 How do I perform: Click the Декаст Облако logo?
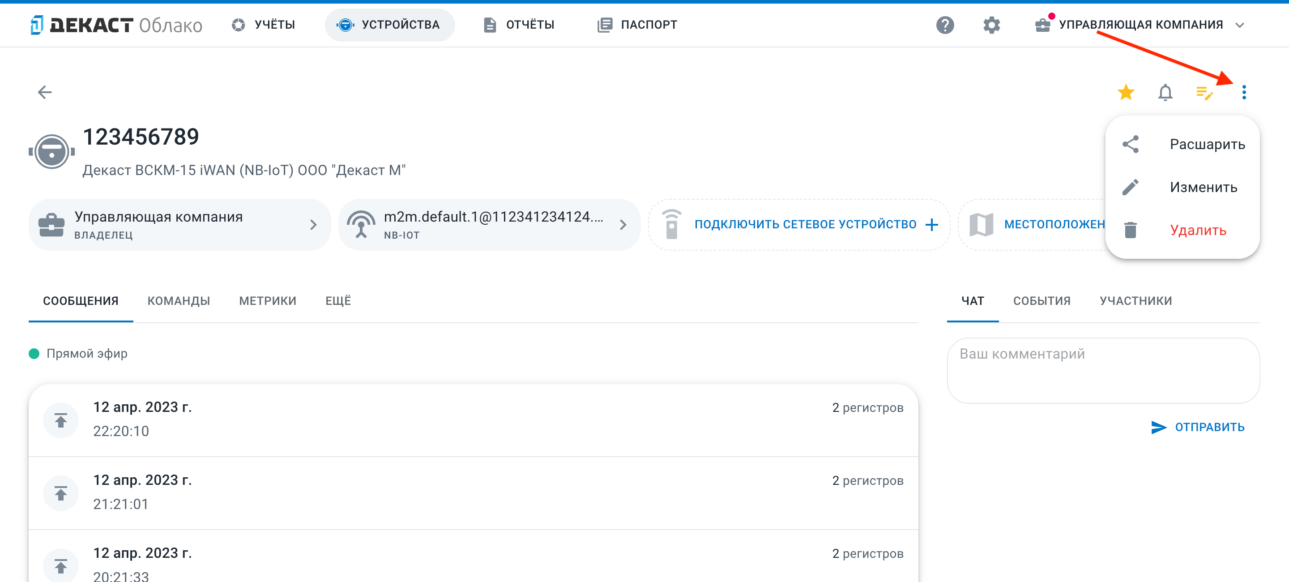[116, 25]
